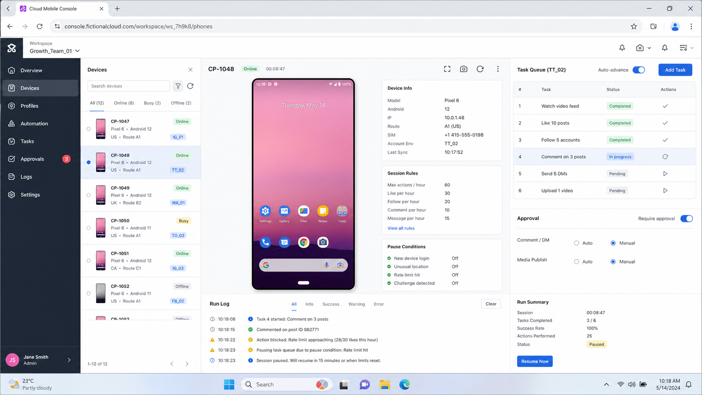This screenshot has height=395, width=702.
Task: Reload the CP-1048 device view
Action: (x=480, y=69)
